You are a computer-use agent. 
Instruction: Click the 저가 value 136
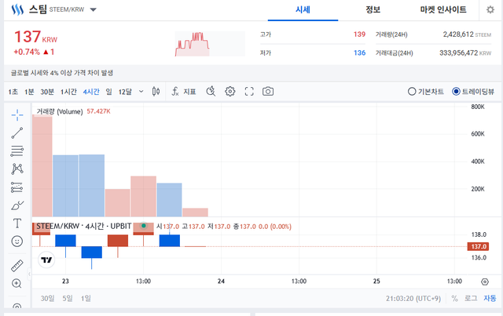[x=359, y=53]
